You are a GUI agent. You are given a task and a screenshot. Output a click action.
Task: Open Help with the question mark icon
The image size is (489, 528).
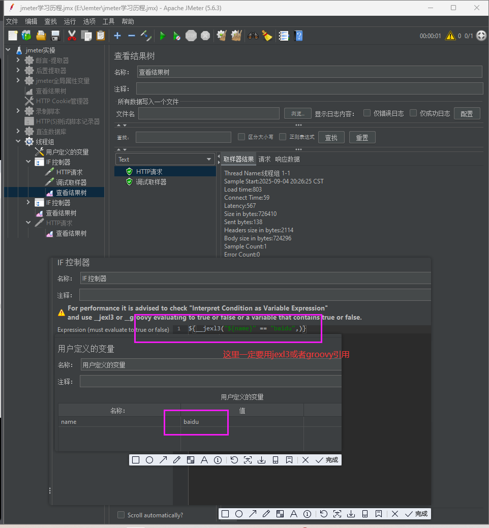pos(298,36)
